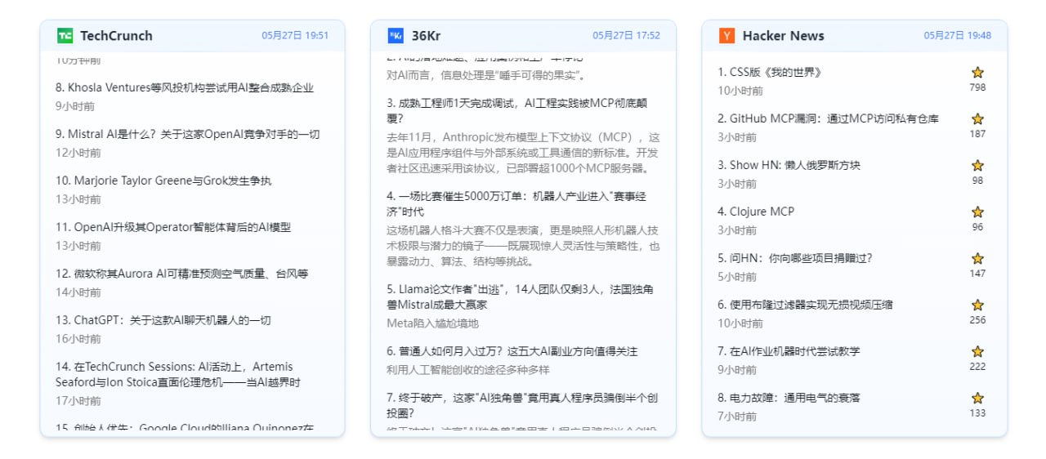
Task: Open ChatGPT: 关于这款AI聊天机器人的一切 article
Action: pyautogui.click(x=163, y=320)
